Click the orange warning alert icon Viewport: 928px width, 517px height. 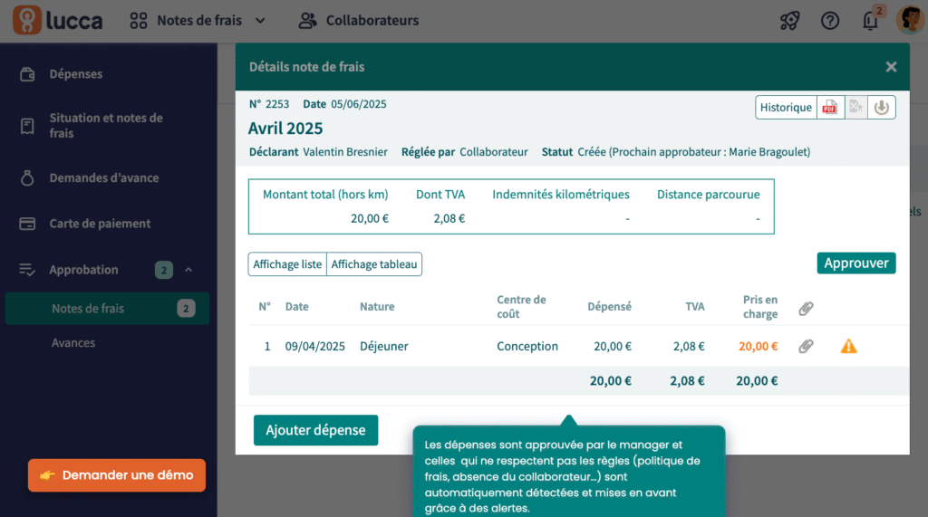(x=848, y=346)
